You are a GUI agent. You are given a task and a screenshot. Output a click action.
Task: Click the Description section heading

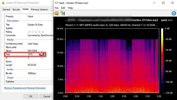point(13,21)
